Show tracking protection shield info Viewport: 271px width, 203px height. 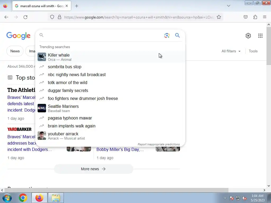point(52,17)
